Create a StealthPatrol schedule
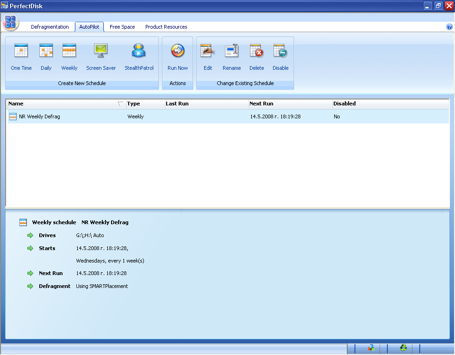455x355 pixels. tap(139, 57)
